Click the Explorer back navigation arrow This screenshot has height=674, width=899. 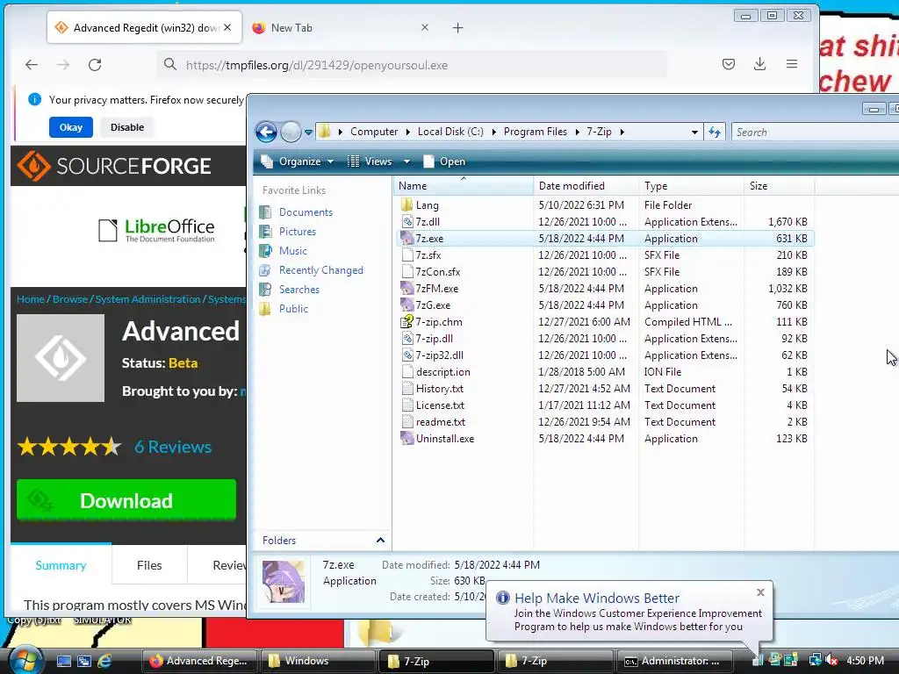[266, 133]
